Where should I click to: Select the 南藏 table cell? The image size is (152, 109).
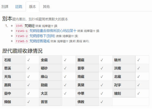click(87, 77)
